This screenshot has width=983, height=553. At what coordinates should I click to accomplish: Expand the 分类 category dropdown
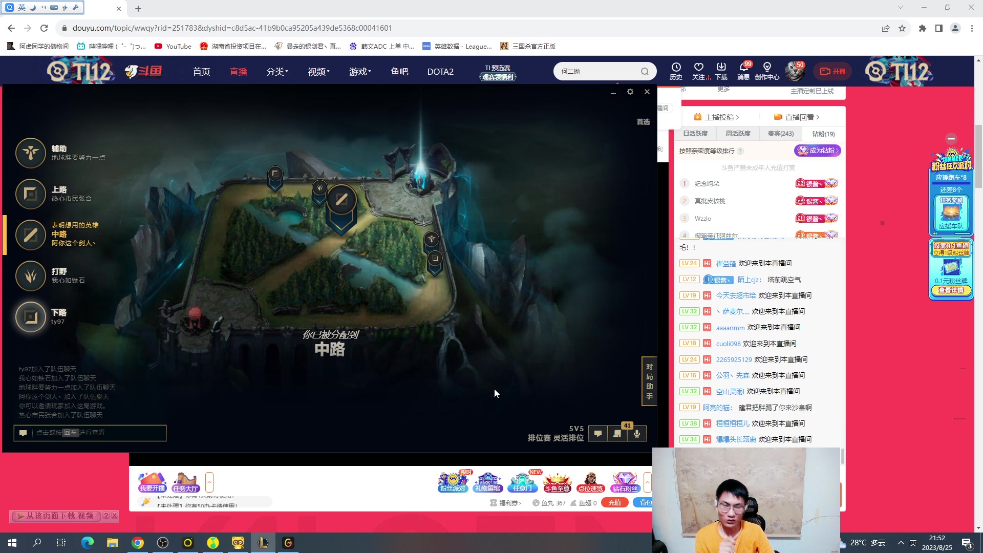coord(277,71)
